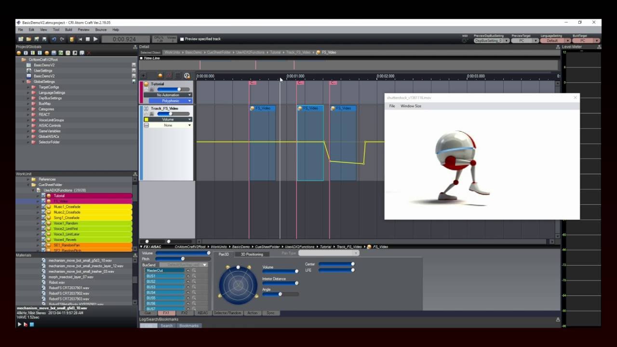Open the BusSend dropdown in the FX panel
The image size is (617, 347).
(x=184, y=265)
